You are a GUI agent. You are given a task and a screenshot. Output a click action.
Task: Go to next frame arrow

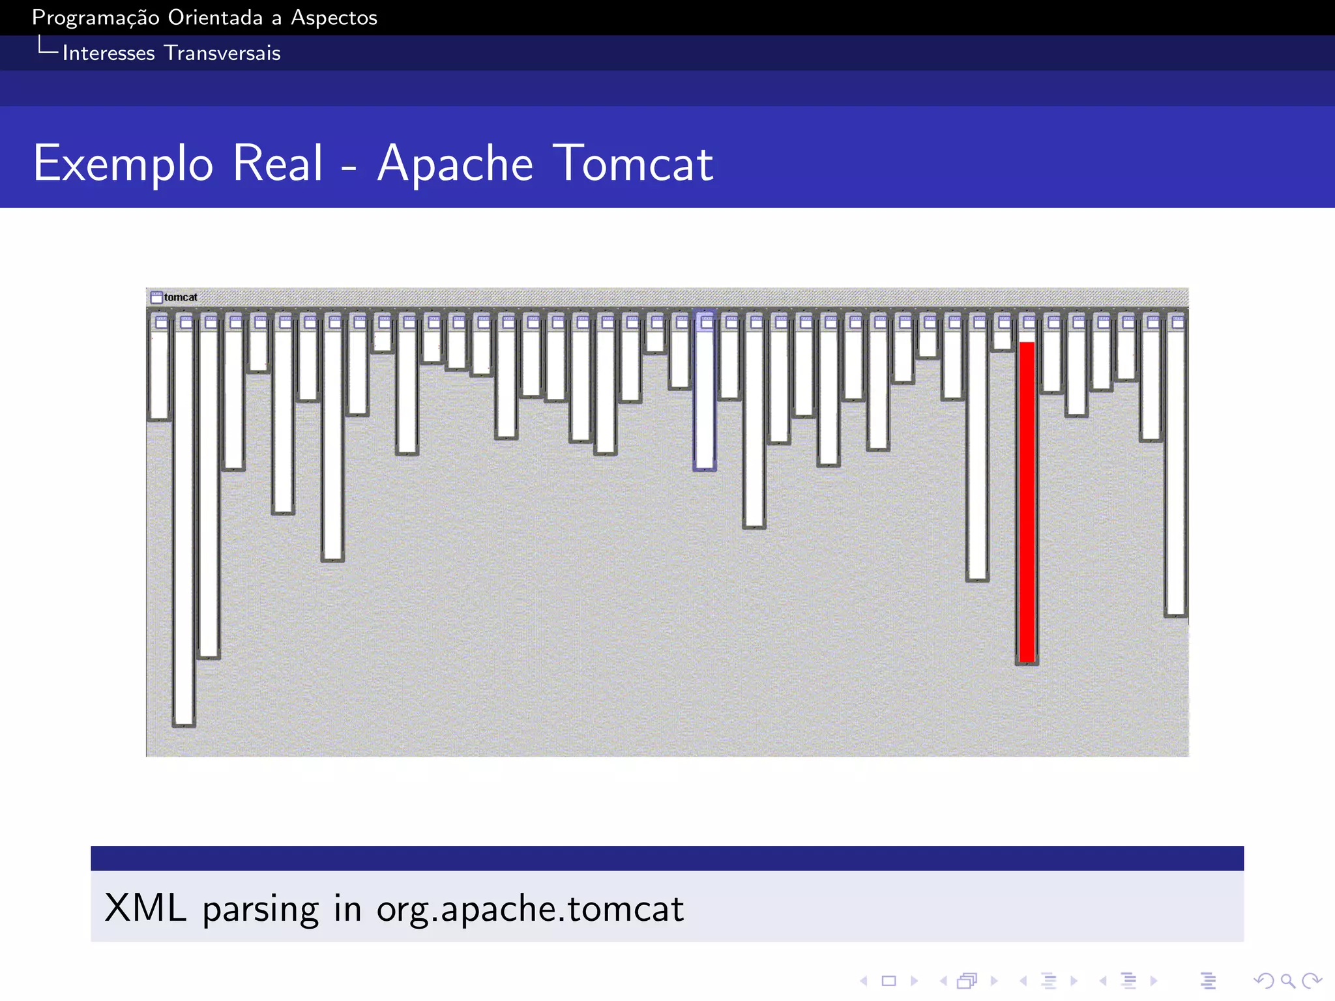click(x=994, y=981)
